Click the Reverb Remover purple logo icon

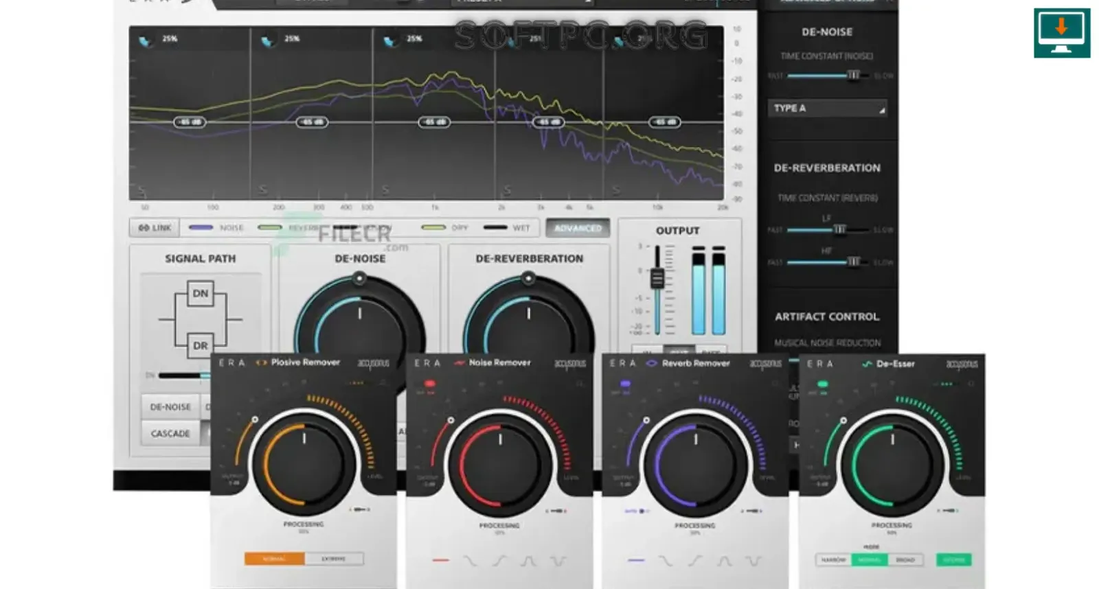[652, 363]
